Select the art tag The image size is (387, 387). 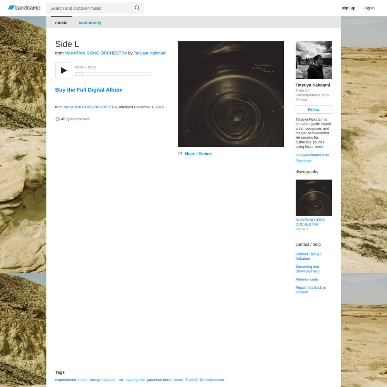[x=121, y=380]
